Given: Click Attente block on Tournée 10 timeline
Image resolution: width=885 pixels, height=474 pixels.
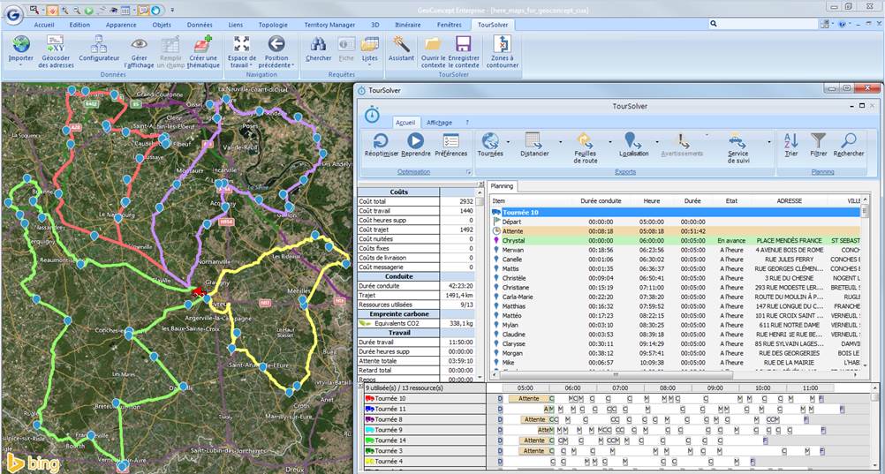Looking at the screenshot, I should pos(528,398).
